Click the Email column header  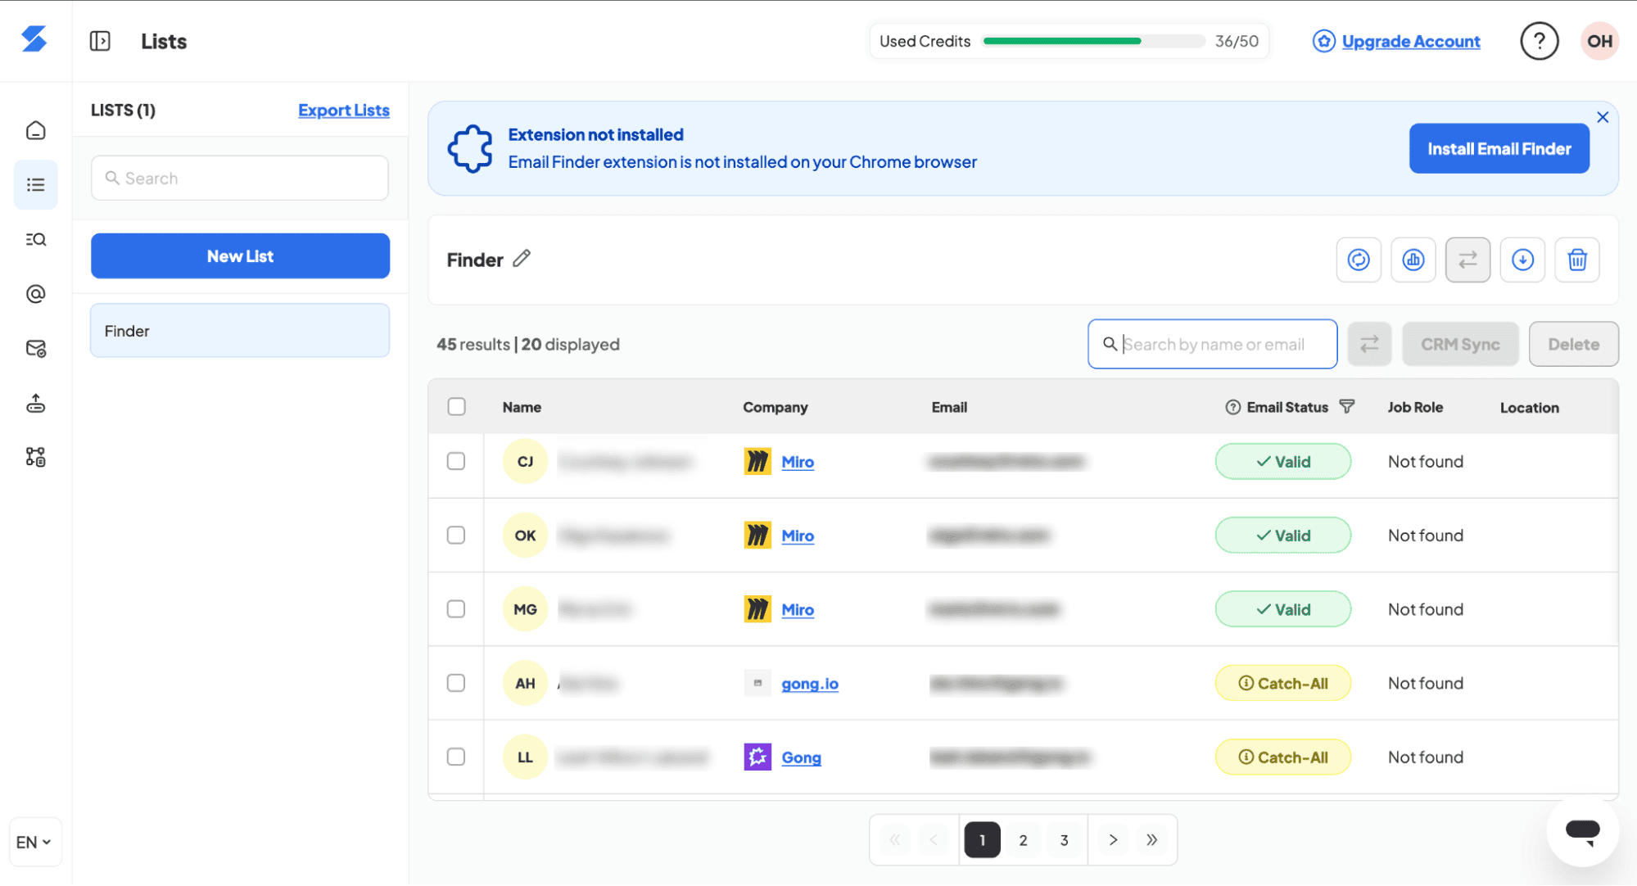(949, 407)
